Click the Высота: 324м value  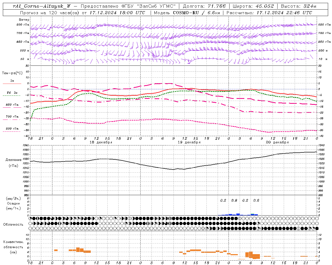[299, 6]
